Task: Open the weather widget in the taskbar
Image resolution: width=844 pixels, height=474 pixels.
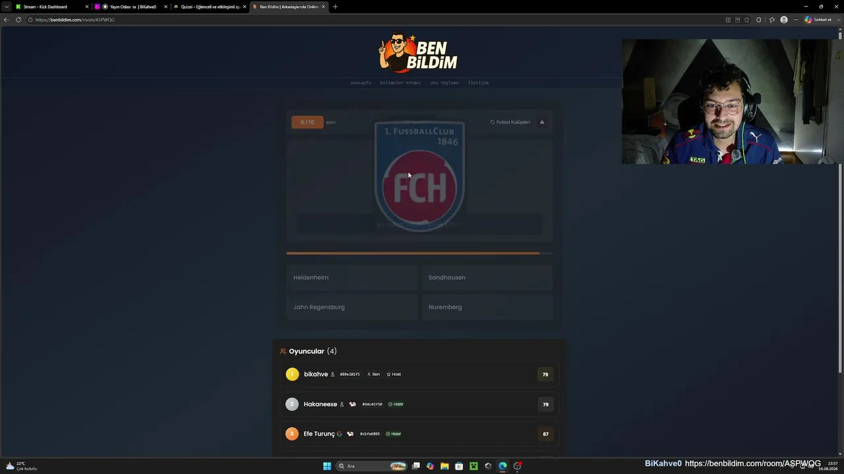Action: tap(21, 466)
